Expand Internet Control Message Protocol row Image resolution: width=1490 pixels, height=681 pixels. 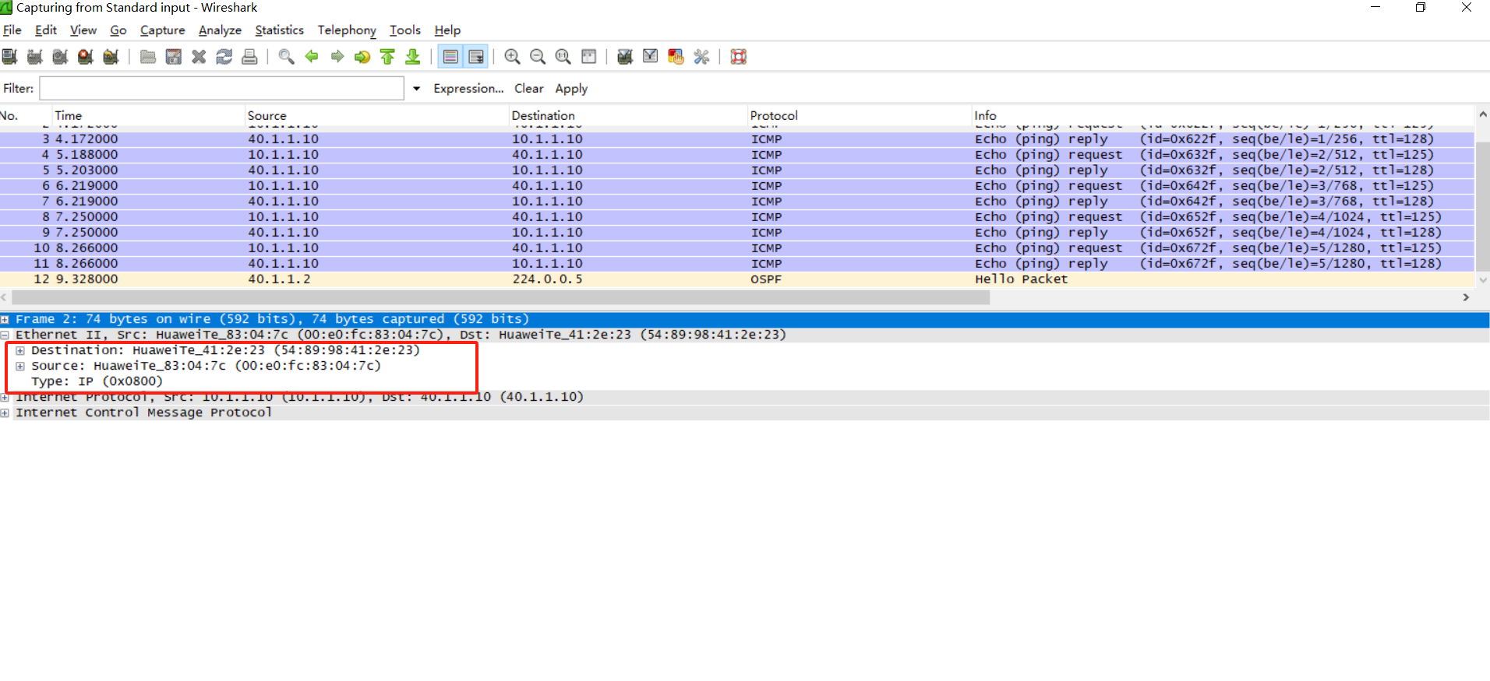[5, 412]
